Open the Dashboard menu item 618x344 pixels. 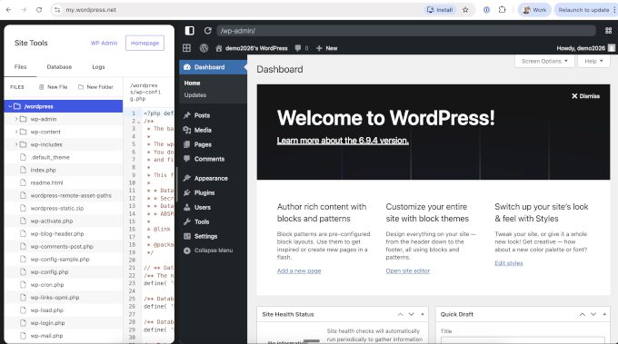click(214, 67)
